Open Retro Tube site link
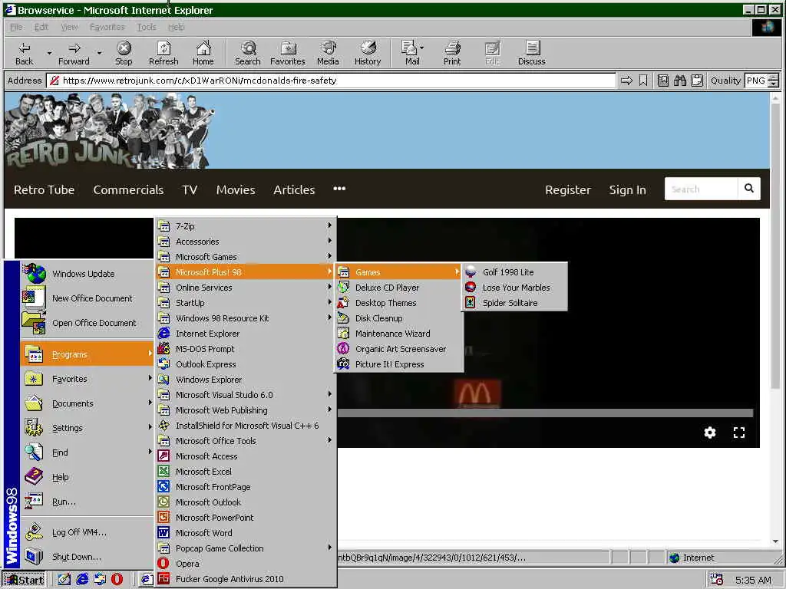786x589 pixels. tap(44, 190)
